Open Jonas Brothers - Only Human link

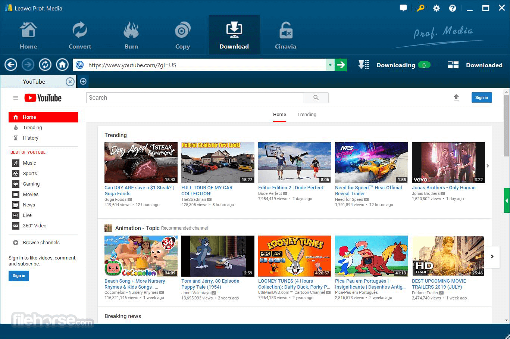444,188
